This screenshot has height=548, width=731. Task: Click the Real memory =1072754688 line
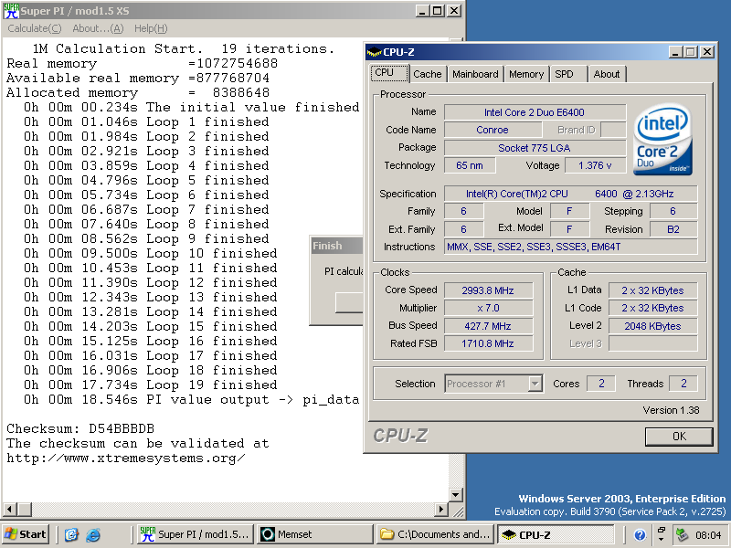pos(143,63)
